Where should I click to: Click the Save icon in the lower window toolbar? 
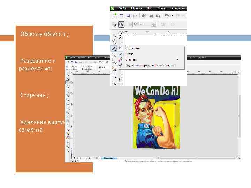(76, 62)
